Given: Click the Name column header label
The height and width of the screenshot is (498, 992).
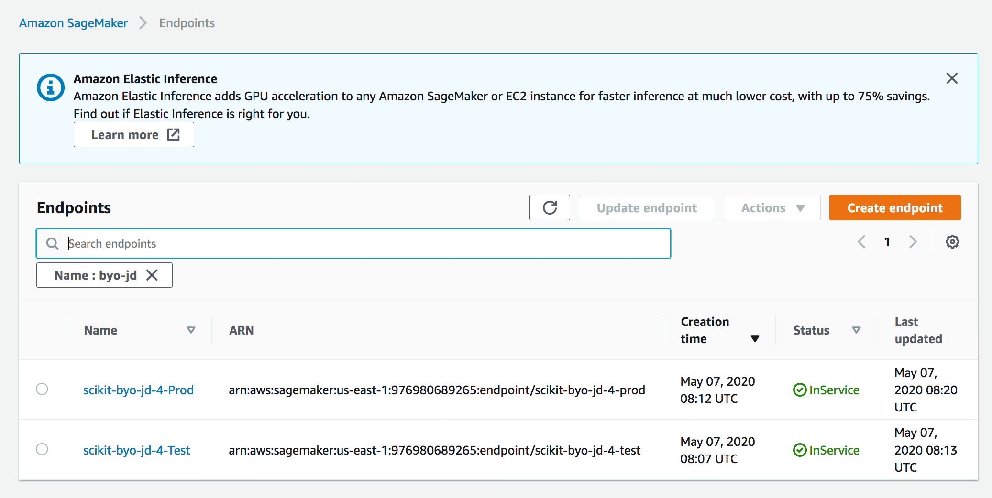Looking at the screenshot, I should pos(100,330).
